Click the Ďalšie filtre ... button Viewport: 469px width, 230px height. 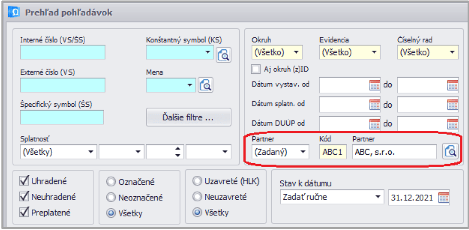pos(188,118)
